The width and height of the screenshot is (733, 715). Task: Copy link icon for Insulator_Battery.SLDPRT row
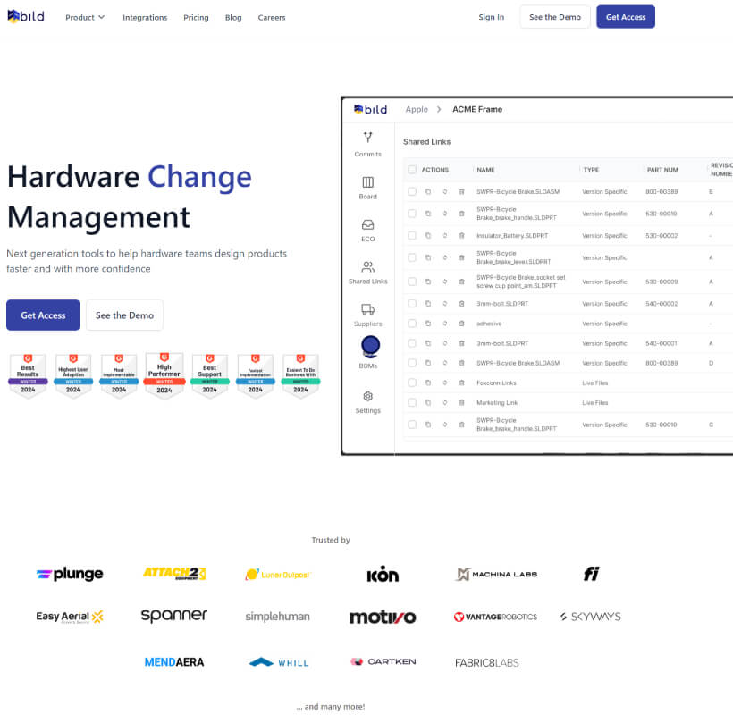click(x=428, y=236)
